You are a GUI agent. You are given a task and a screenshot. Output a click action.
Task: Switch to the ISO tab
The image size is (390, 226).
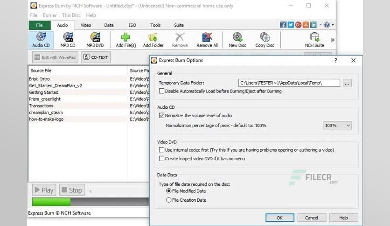(x=132, y=25)
